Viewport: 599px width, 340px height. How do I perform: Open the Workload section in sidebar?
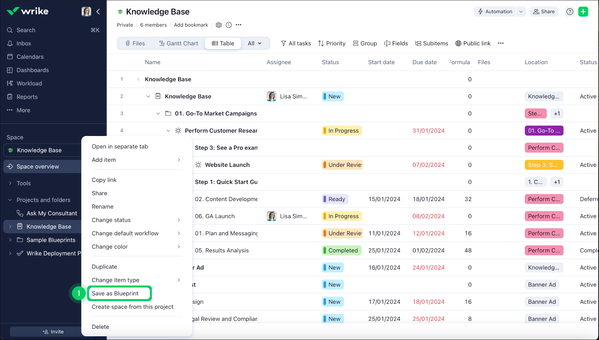coord(29,83)
